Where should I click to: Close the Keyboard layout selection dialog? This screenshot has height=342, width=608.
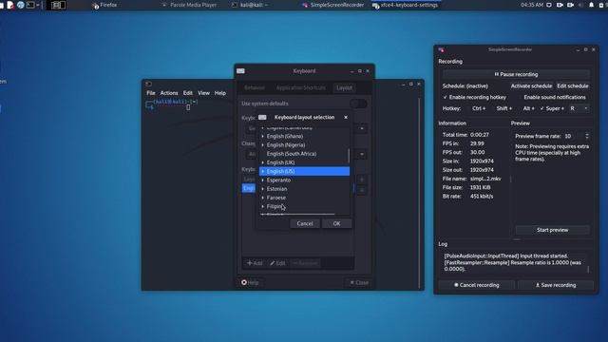346,117
